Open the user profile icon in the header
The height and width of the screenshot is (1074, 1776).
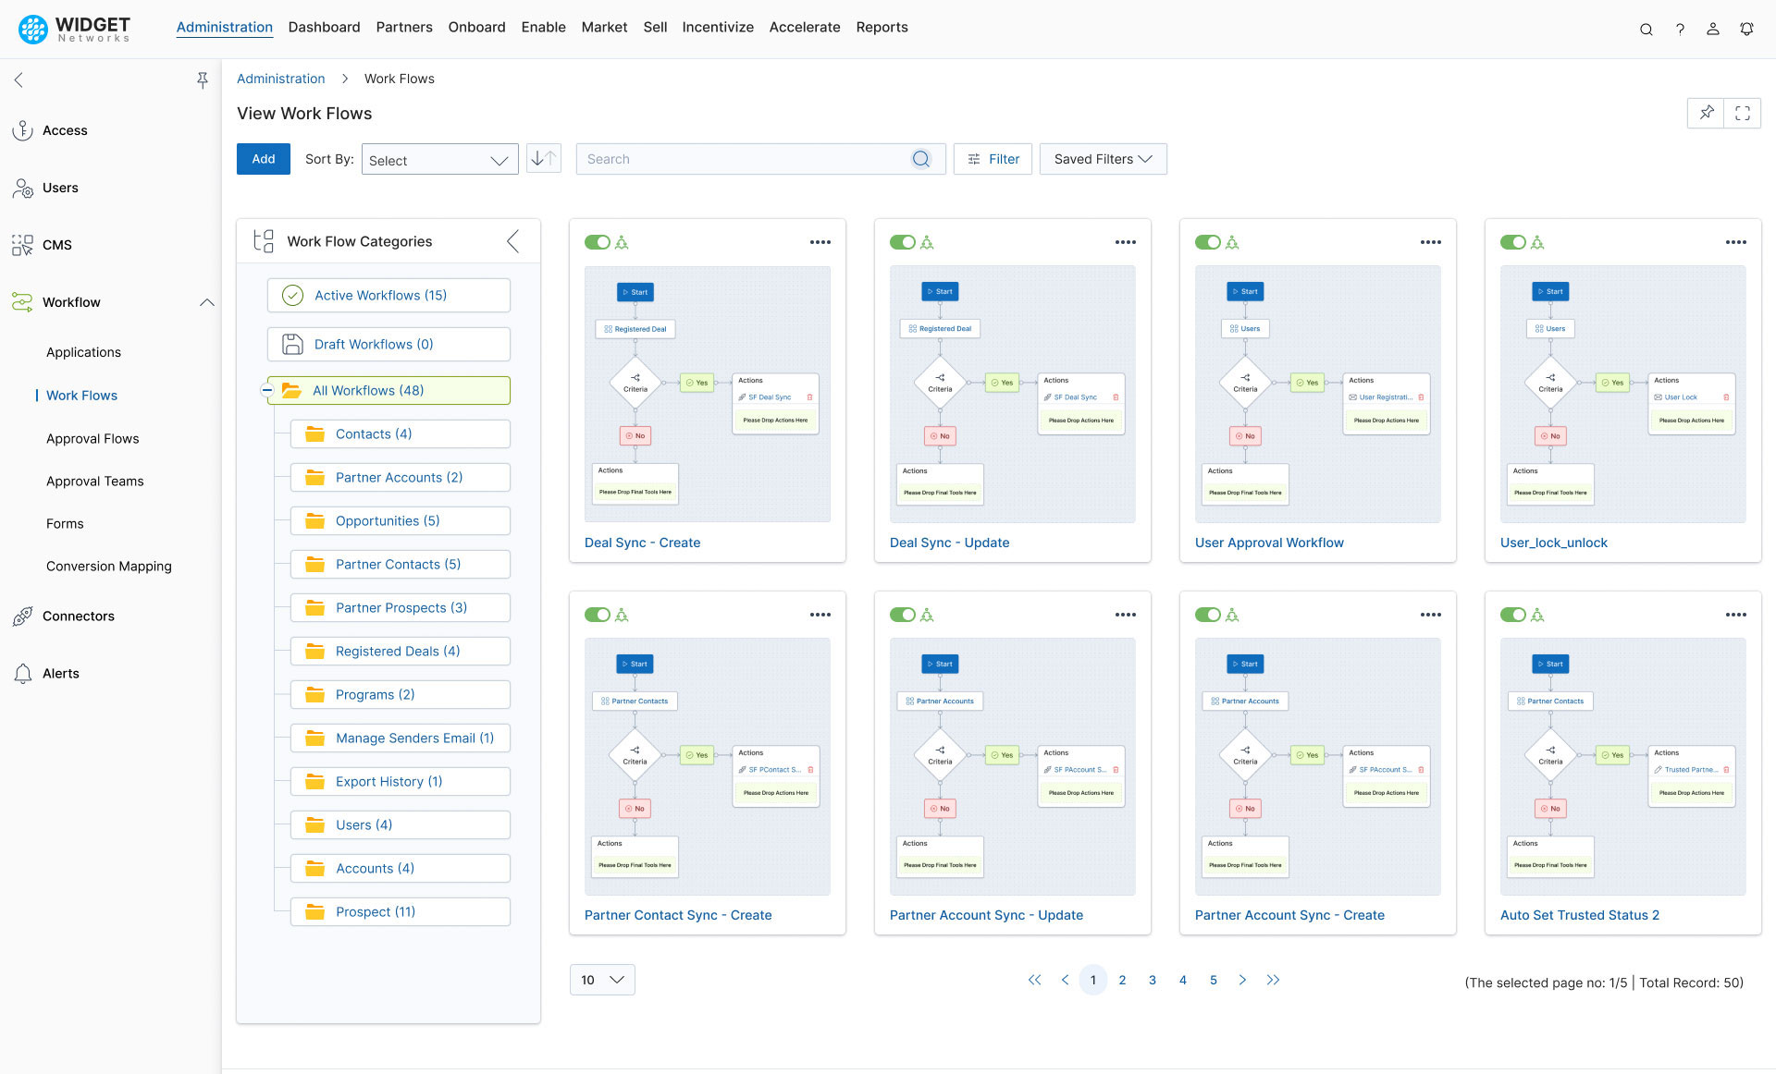[x=1713, y=29]
